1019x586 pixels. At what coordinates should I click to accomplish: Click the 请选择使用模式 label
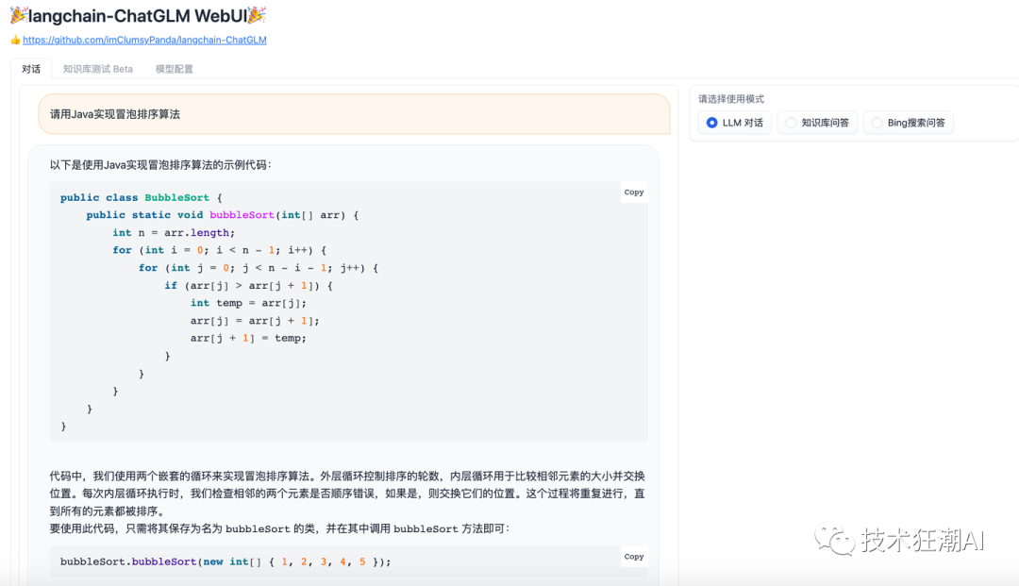coord(731,99)
